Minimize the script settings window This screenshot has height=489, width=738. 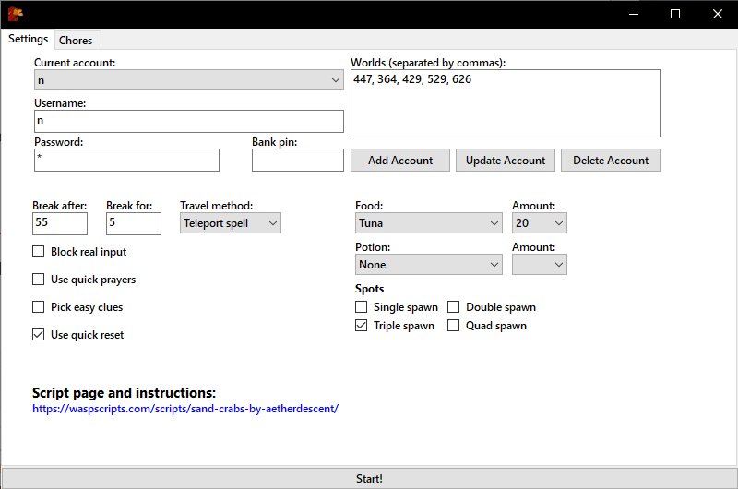634,14
